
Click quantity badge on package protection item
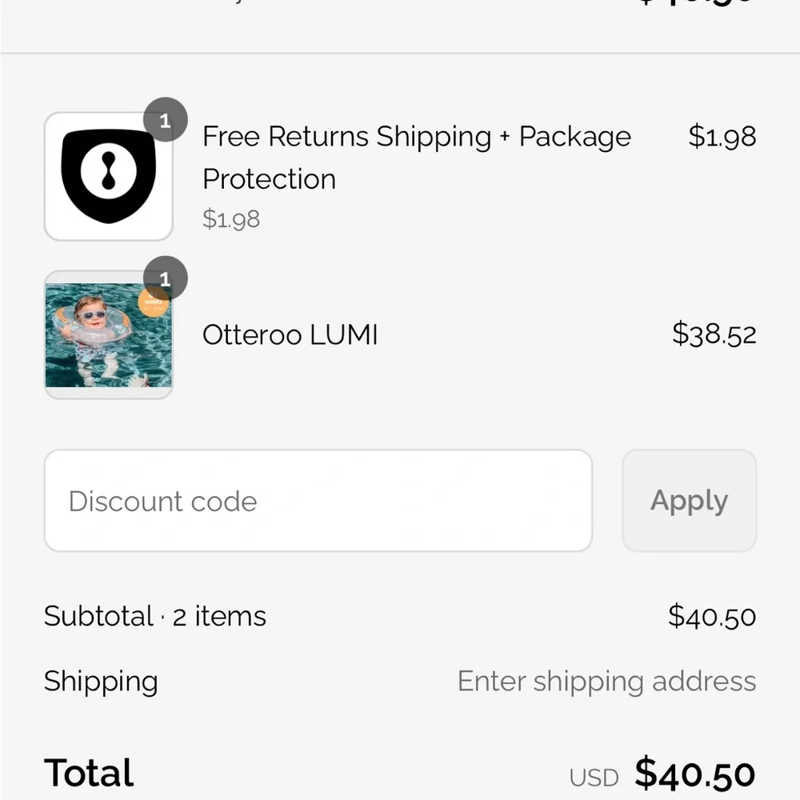(166, 121)
